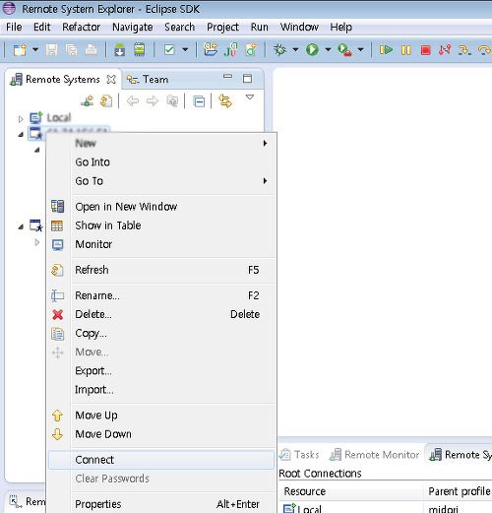
Task: Switch to the Remote Monitor tab
Action: (x=375, y=455)
